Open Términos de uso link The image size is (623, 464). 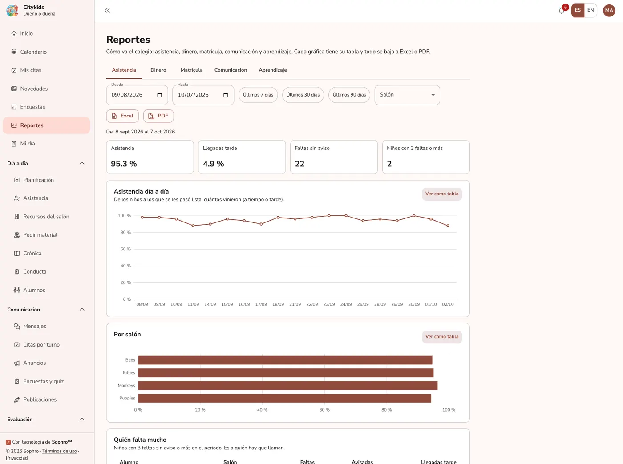tap(60, 451)
